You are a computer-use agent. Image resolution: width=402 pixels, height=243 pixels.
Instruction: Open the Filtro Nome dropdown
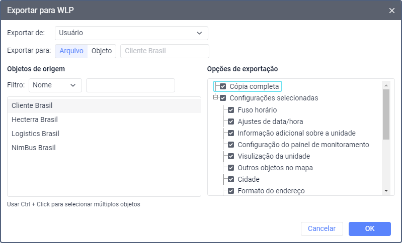point(55,85)
